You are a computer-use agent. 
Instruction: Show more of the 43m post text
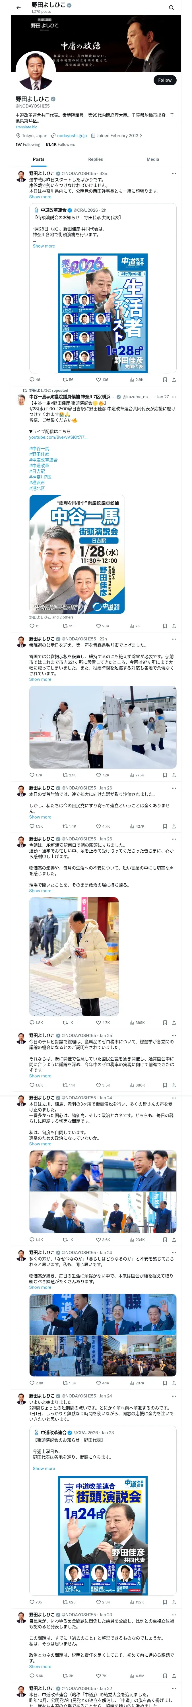tap(40, 197)
